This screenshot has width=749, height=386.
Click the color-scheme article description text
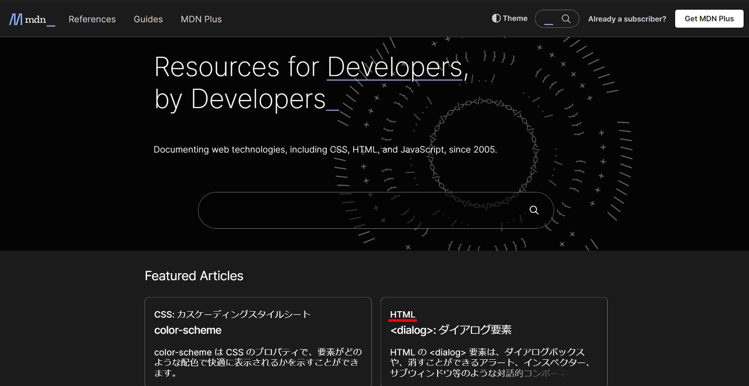[x=258, y=362]
